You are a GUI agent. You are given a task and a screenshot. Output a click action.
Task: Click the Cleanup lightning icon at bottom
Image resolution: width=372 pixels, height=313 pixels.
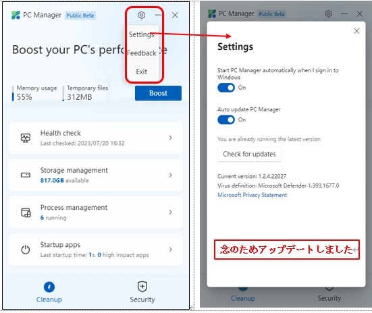[49, 287]
